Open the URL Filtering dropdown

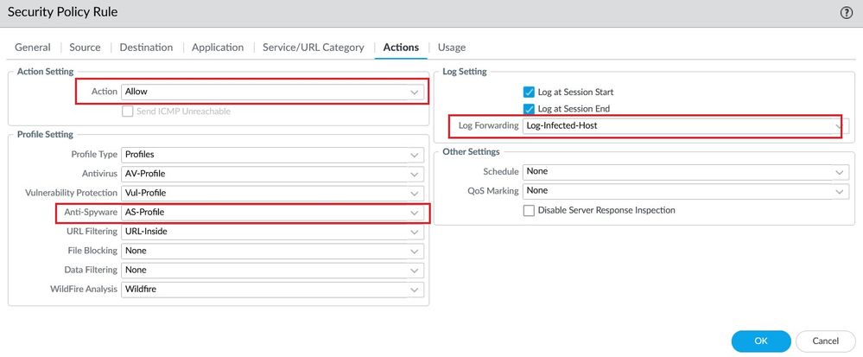click(273, 232)
